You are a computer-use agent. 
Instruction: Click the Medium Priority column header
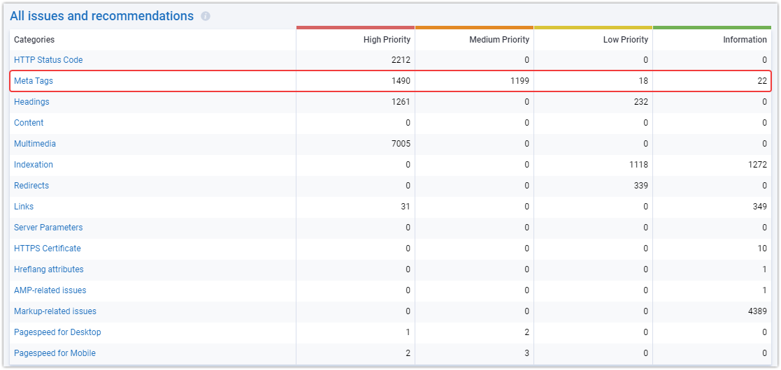pos(499,39)
